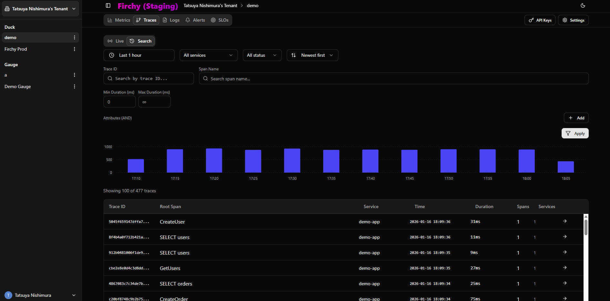Open Logs view
The height and width of the screenshot is (301, 610).
[x=171, y=20]
